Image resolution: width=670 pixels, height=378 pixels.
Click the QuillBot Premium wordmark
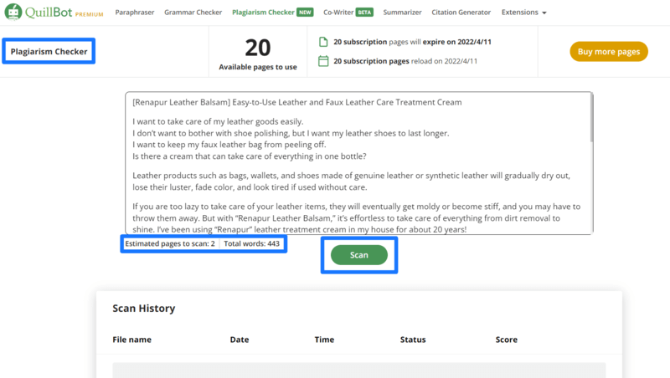point(64,12)
